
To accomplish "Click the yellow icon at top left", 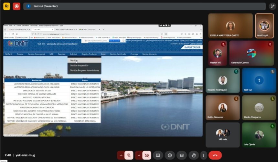I will click(x=6, y=6).
